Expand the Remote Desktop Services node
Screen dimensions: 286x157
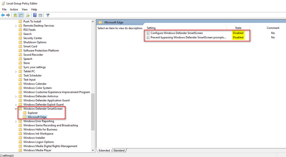pyautogui.click(x=16, y=26)
